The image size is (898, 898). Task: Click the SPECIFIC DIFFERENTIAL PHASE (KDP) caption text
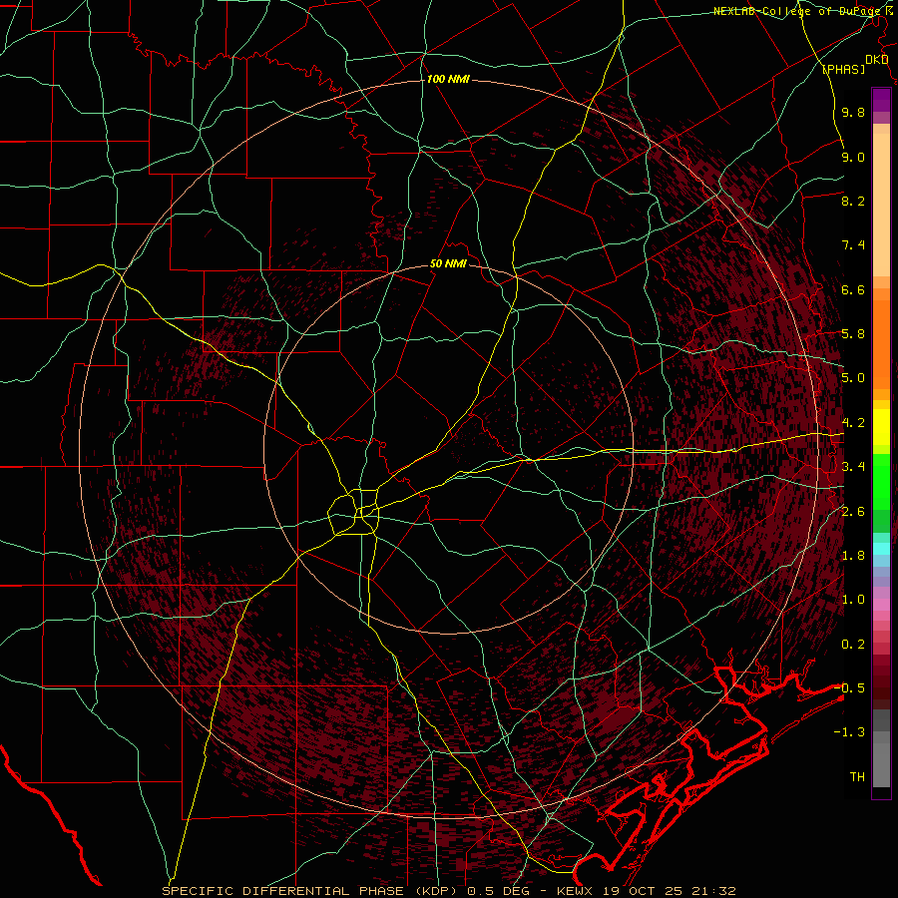pyautogui.click(x=311, y=891)
